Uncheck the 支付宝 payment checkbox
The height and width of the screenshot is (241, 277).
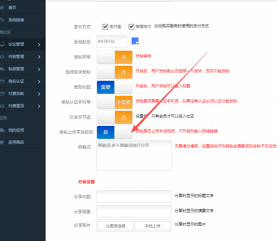point(105,27)
